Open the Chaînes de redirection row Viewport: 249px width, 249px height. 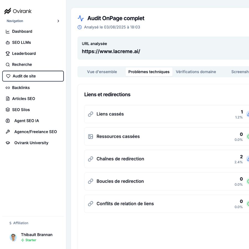coord(167,159)
